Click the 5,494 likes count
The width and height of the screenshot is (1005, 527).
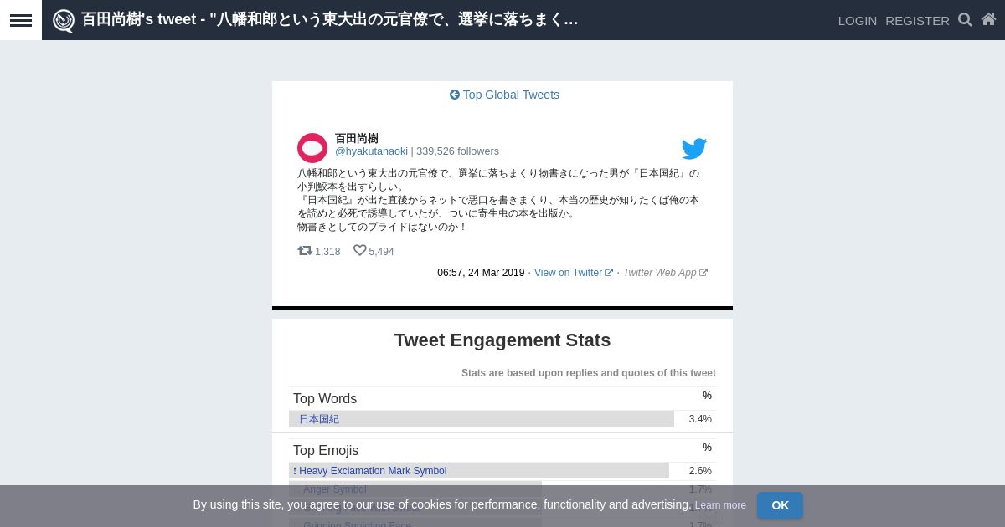pyautogui.click(x=381, y=252)
